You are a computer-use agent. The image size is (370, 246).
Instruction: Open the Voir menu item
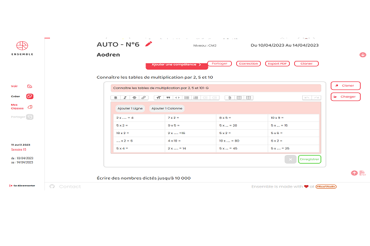[14, 86]
